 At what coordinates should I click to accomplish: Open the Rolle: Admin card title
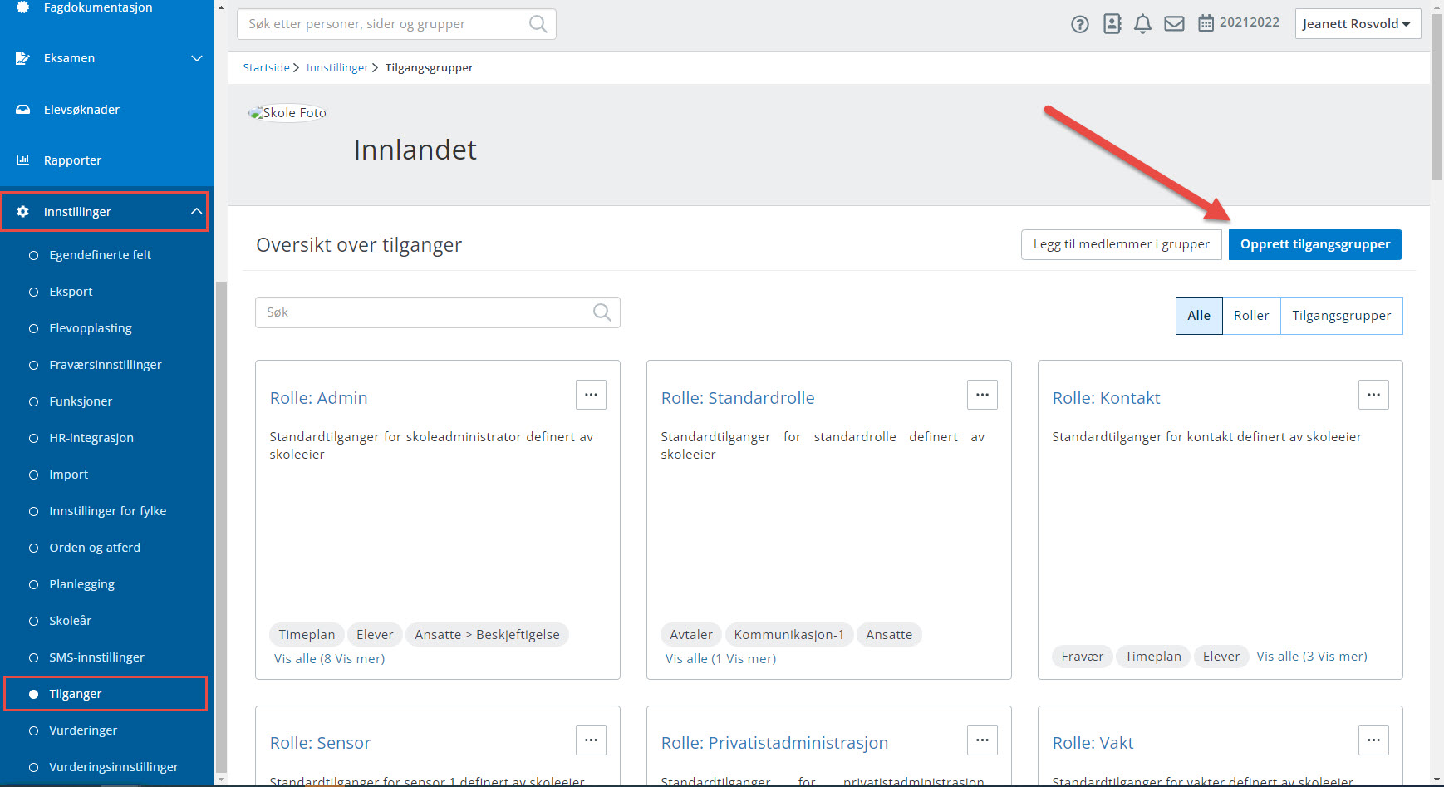click(319, 398)
